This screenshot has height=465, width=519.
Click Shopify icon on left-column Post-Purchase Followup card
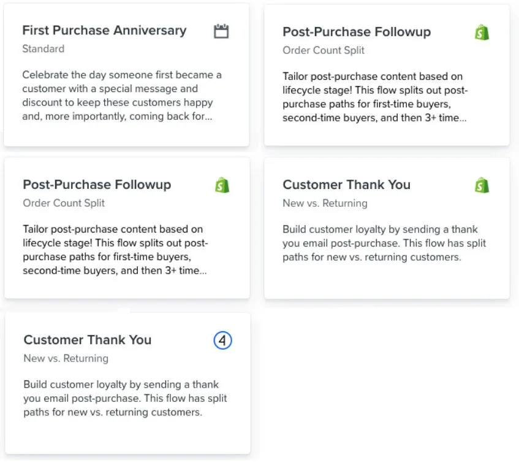[222, 185]
